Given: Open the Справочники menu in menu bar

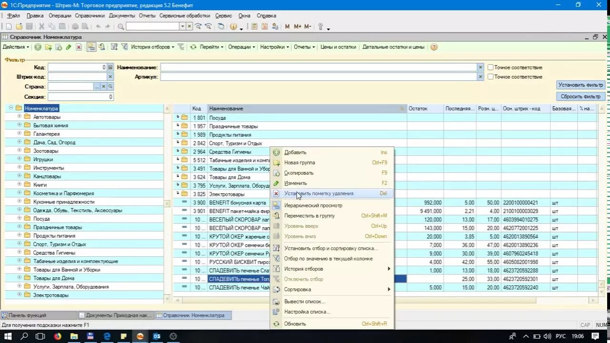Looking at the screenshot, I should 90,16.
